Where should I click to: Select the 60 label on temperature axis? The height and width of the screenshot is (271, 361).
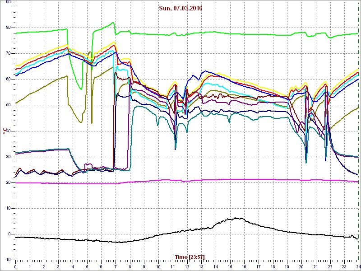pyautogui.click(x=8, y=79)
